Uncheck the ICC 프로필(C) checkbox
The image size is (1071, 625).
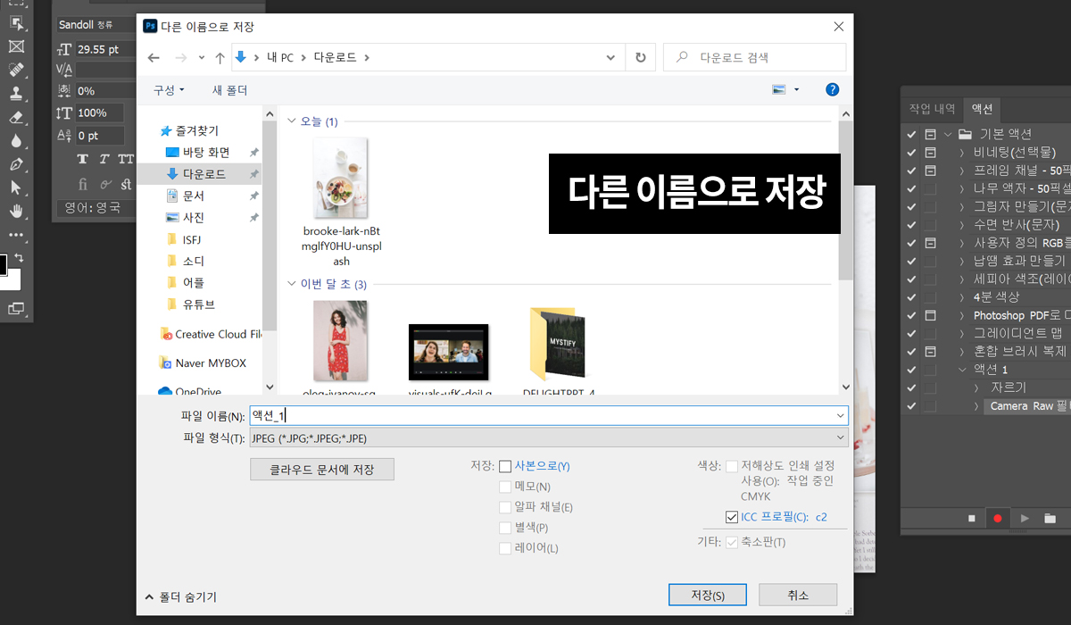click(732, 517)
